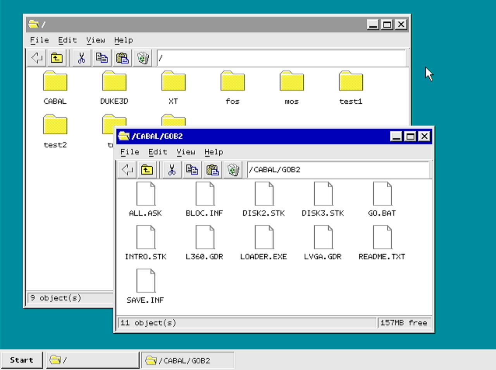Image resolution: width=496 pixels, height=370 pixels.
Task: Switch to the "/" taskbar button
Action: click(x=93, y=360)
